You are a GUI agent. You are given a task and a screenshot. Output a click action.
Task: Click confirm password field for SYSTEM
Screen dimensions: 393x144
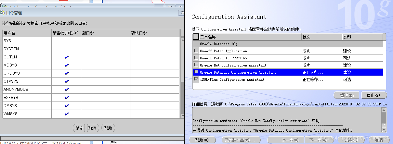click(155, 49)
